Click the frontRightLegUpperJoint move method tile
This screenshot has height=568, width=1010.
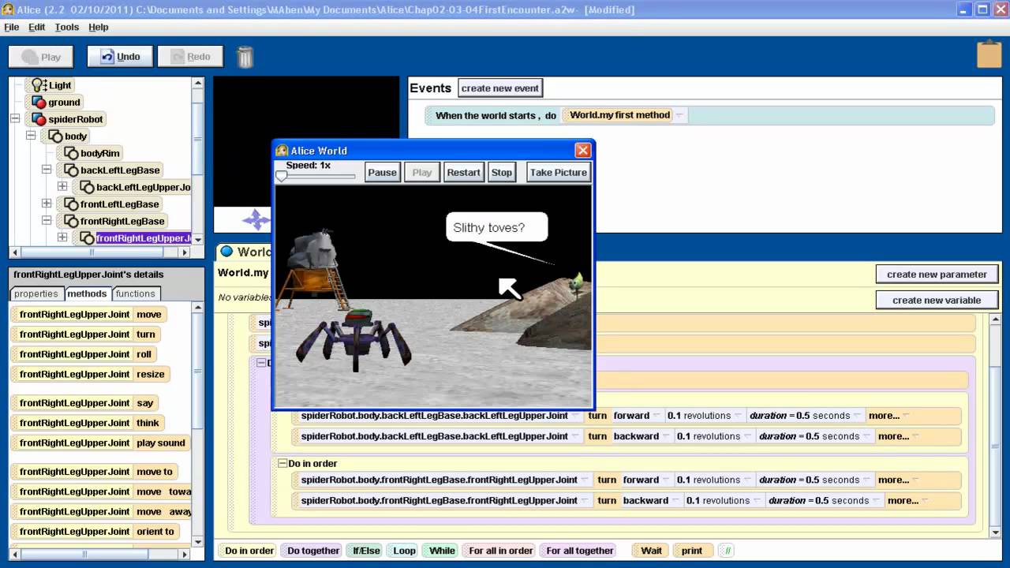90,314
